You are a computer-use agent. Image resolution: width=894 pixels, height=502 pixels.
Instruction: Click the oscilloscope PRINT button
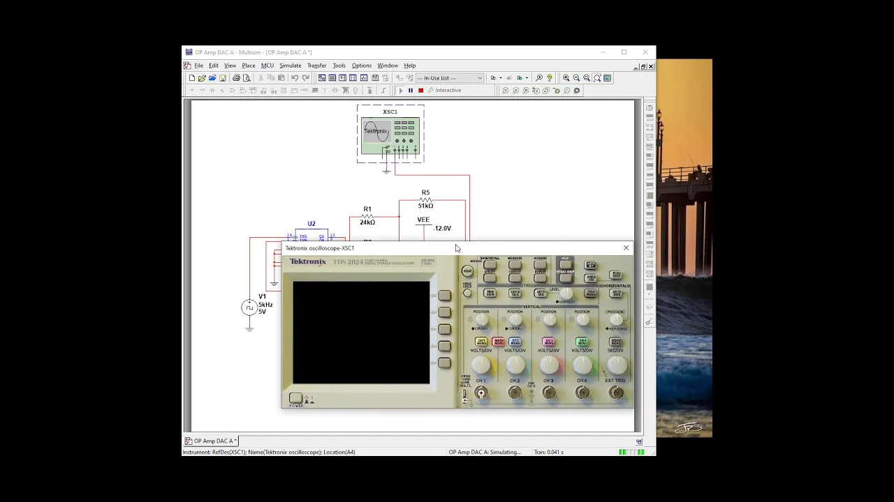(467, 271)
